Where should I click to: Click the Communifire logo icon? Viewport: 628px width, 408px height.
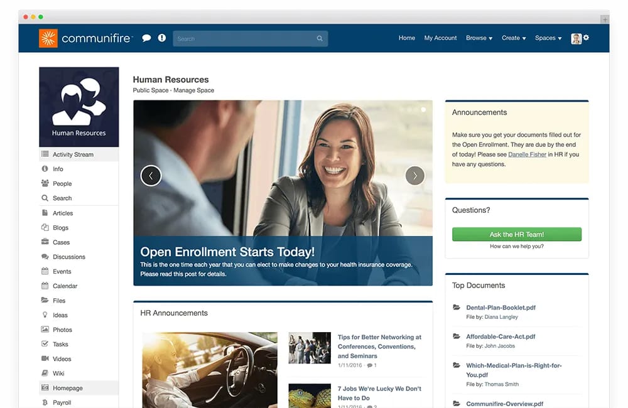click(x=48, y=38)
